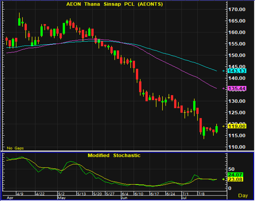255x201 pixels.
Task: Click the stochastic 0 level label
Action: [229, 188]
